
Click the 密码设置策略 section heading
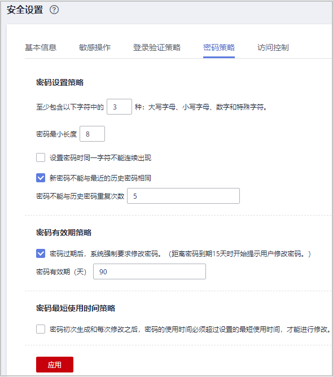(x=60, y=82)
